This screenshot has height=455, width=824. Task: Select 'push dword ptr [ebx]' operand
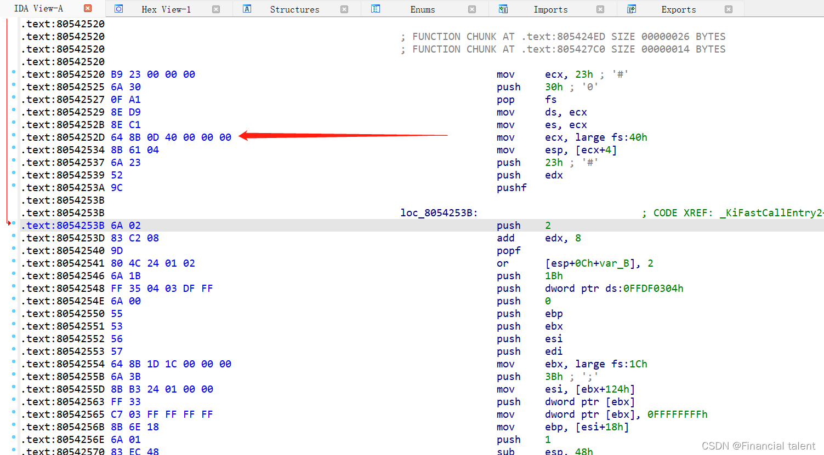590,402
